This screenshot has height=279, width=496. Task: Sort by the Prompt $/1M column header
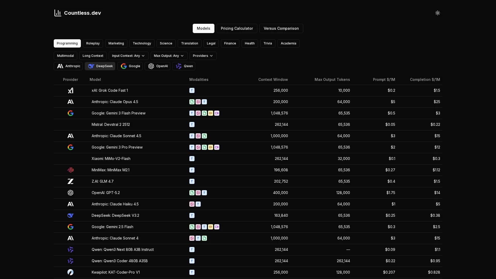coord(384,80)
